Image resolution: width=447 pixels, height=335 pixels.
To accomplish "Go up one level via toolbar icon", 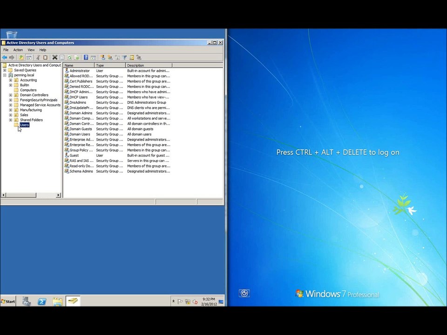I will click(21, 58).
